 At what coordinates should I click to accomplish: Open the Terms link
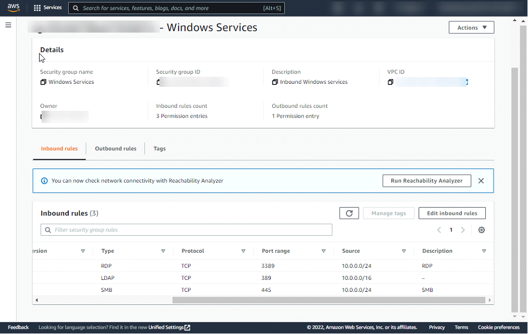pos(461,328)
